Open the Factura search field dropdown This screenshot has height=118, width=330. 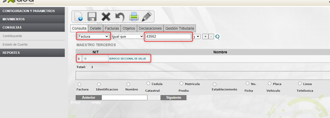tap(94, 37)
